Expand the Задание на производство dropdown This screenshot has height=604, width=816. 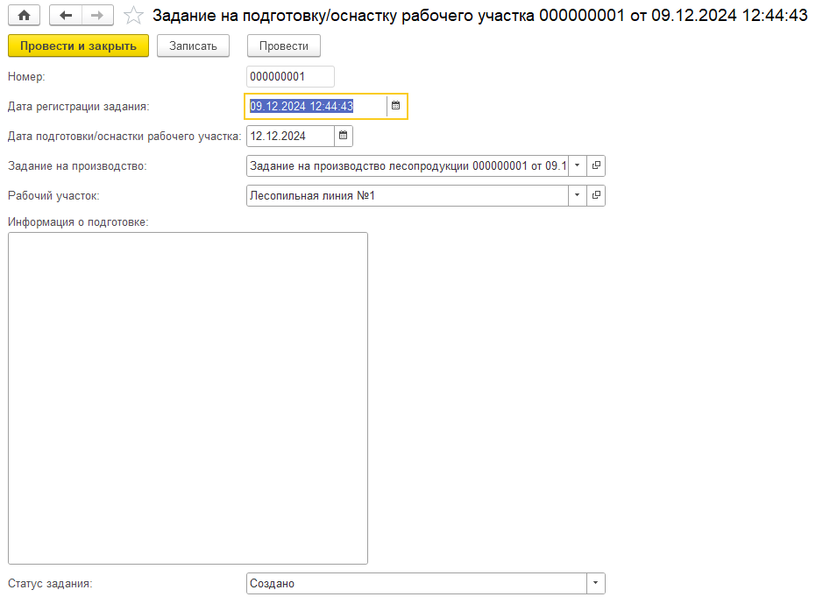[x=577, y=165]
